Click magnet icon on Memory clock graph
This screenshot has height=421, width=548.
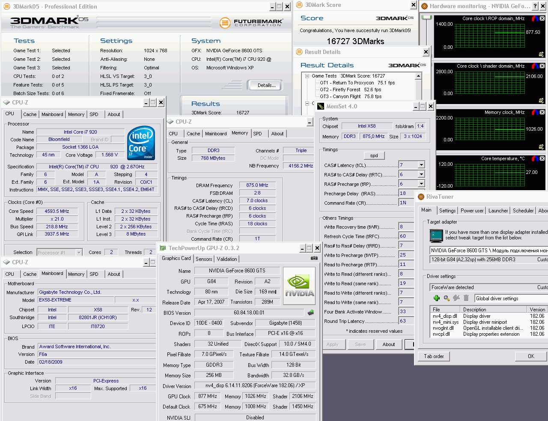pyautogui.click(x=535, y=112)
